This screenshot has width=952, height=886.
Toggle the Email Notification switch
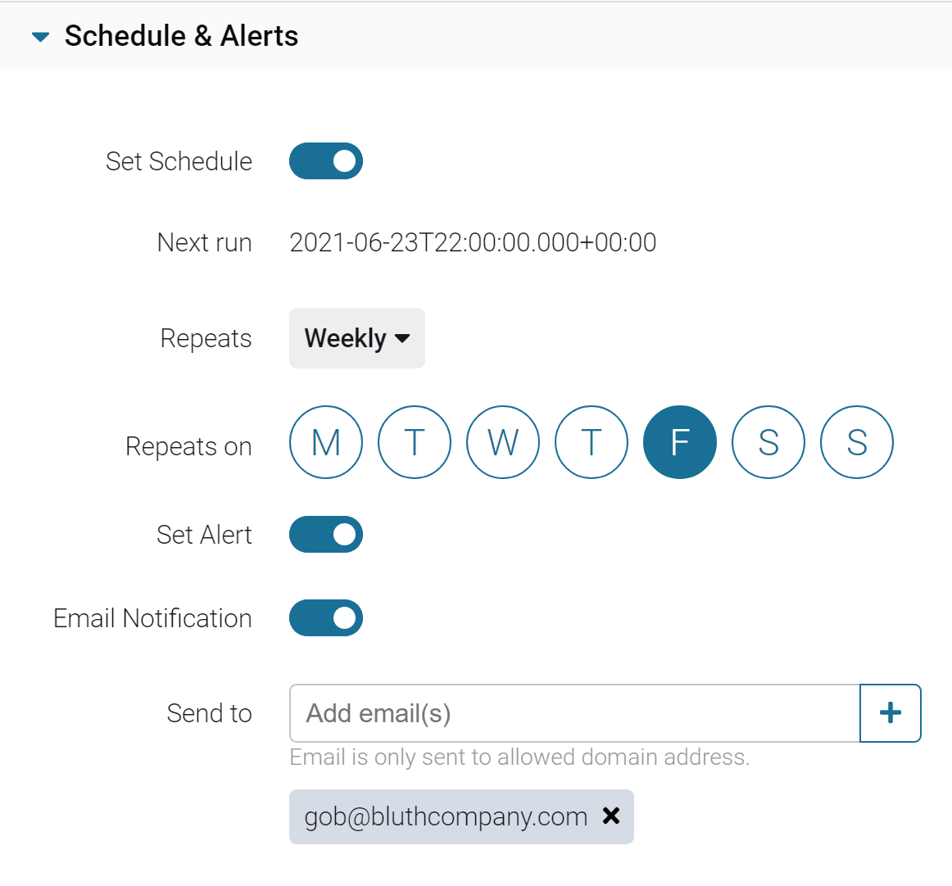pyautogui.click(x=326, y=618)
